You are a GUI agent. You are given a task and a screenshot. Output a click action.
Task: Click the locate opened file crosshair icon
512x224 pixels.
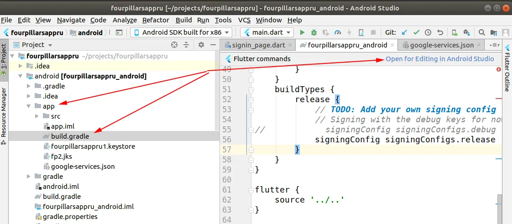pos(174,45)
